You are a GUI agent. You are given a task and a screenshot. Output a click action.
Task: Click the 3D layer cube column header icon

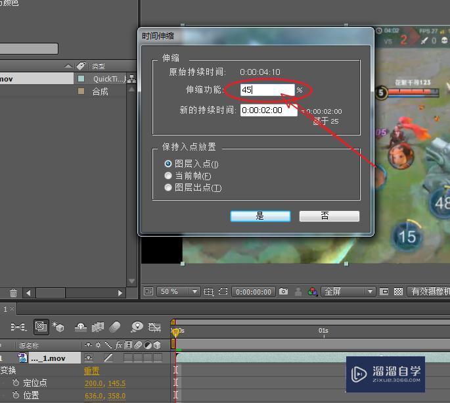point(157,345)
